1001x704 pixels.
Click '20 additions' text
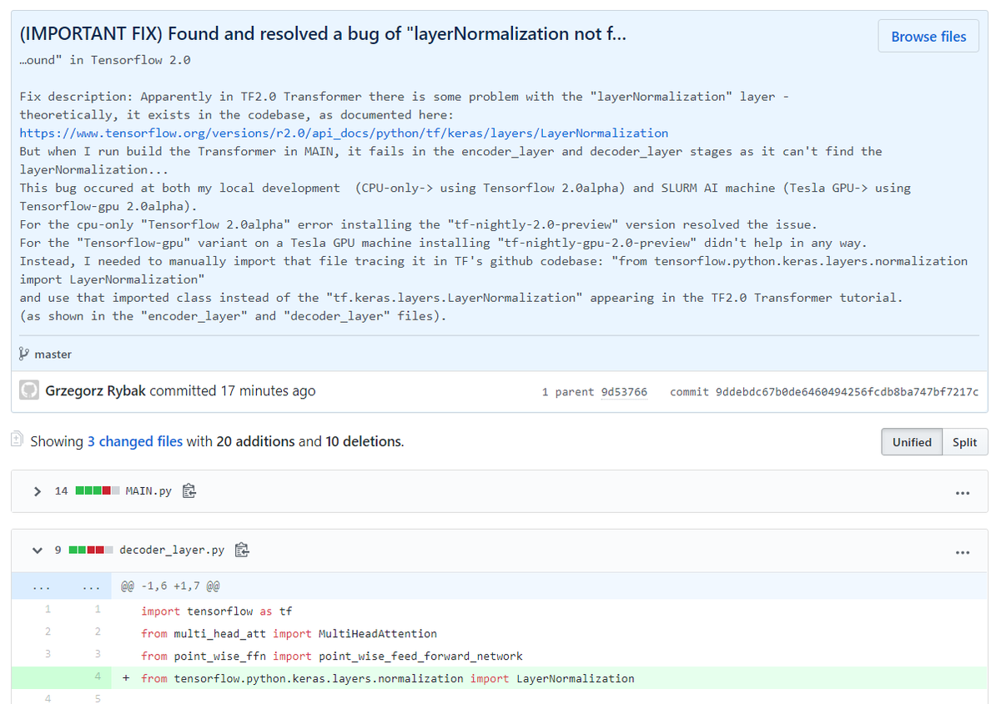click(x=256, y=441)
